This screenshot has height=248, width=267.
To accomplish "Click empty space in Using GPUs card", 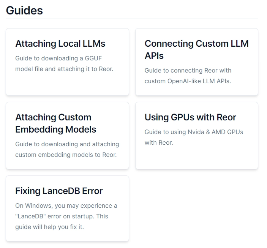I will (x=196, y=158).
